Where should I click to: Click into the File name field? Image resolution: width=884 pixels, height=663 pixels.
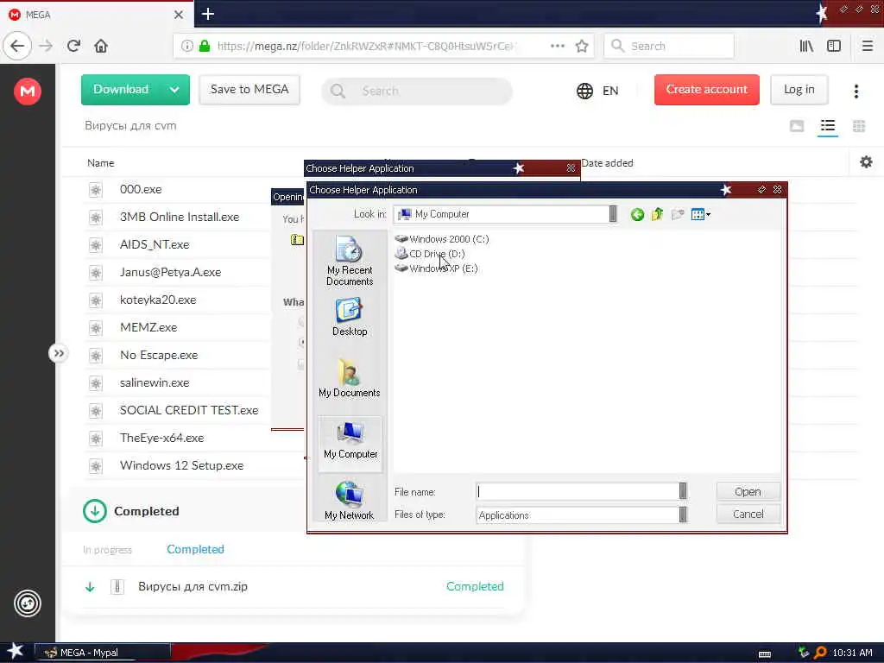coord(578,491)
